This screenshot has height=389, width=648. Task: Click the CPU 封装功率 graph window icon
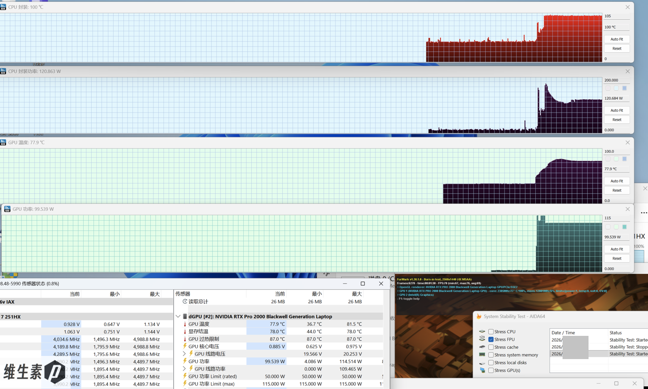(x=3, y=71)
